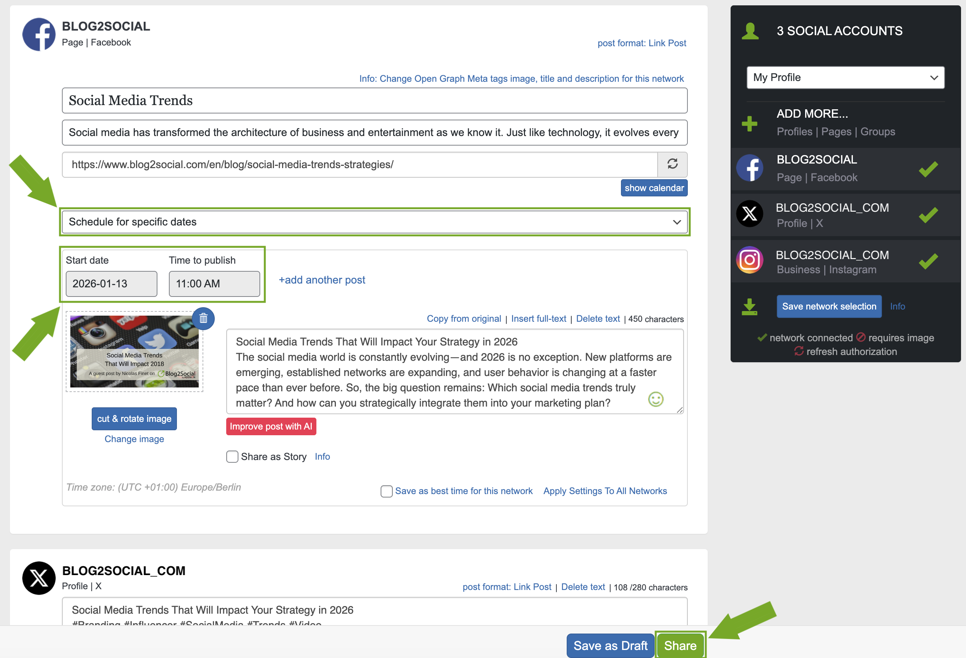
Task: Expand the My Profile dropdown
Action: pos(845,78)
